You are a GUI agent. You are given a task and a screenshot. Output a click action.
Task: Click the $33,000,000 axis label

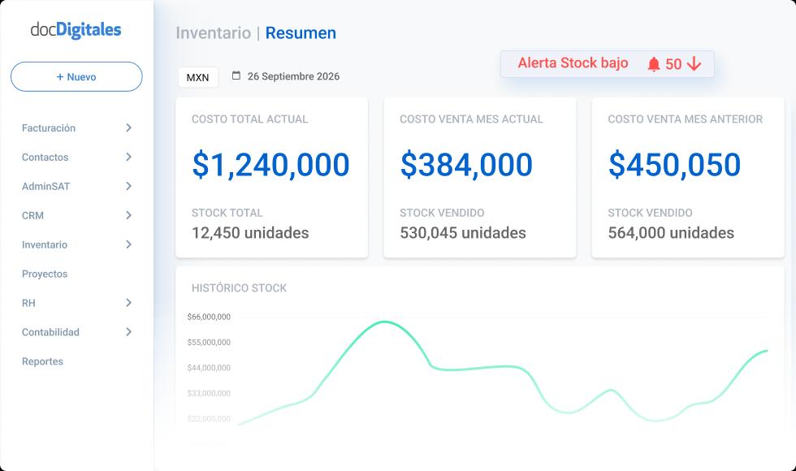click(x=209, y=393)
